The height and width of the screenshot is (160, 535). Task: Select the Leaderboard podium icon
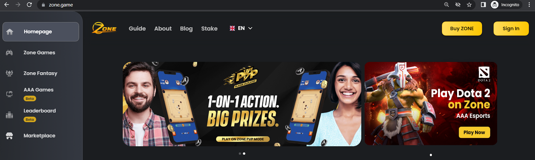click(x=9, y=115)
